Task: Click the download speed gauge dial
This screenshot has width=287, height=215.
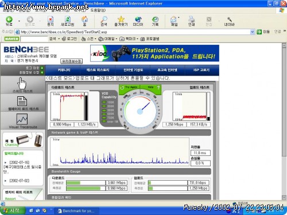Action: (140, 111)
